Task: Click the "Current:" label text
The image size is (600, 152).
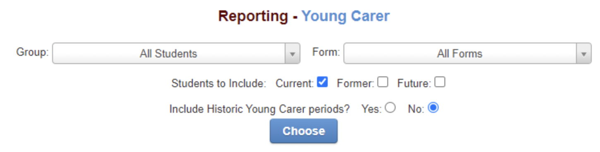Action: click(295, 83)
